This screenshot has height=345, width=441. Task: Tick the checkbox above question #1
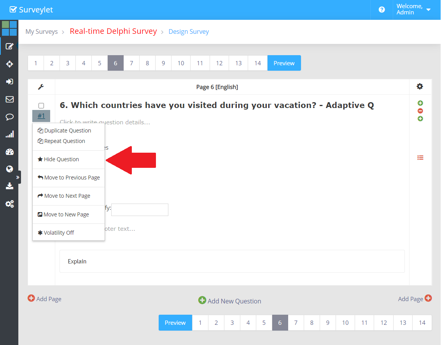point(41,106)
